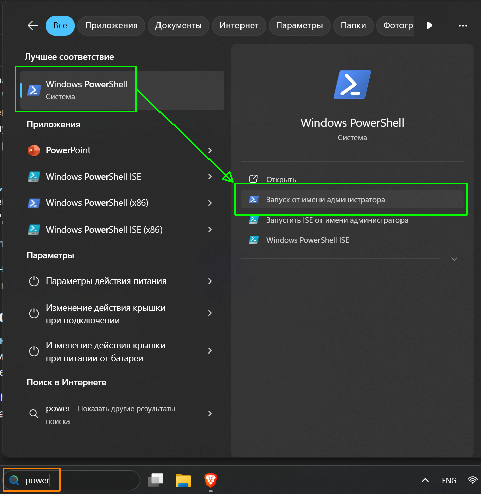Image resolution: width=481 pixels, height=494 pixels.
Task: Switch to the Приложения filter tab
Action: click(111, 25)
